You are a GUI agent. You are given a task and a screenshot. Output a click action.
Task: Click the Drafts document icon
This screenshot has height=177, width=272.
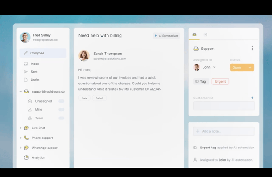26,79
